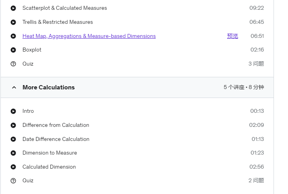288x194 pixels.
Task: Click play icon beside Trellis & Restricted Measures
Action: [13, 22]
